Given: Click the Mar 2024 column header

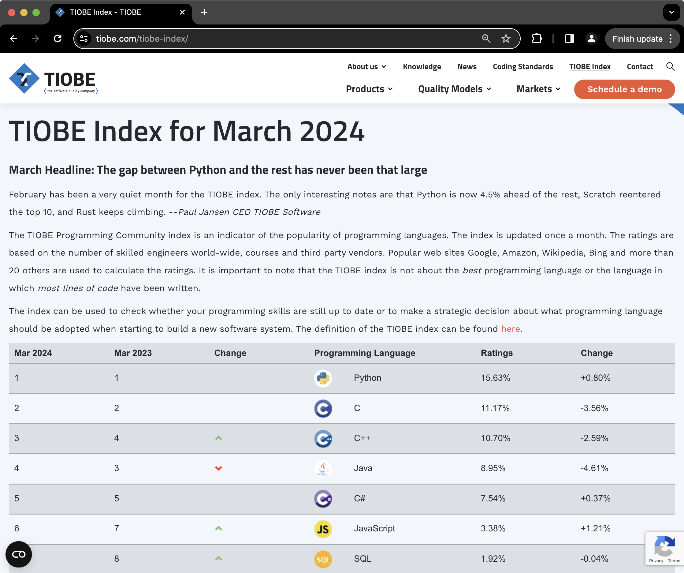Looking at the screenshot, I should [33, 353].
